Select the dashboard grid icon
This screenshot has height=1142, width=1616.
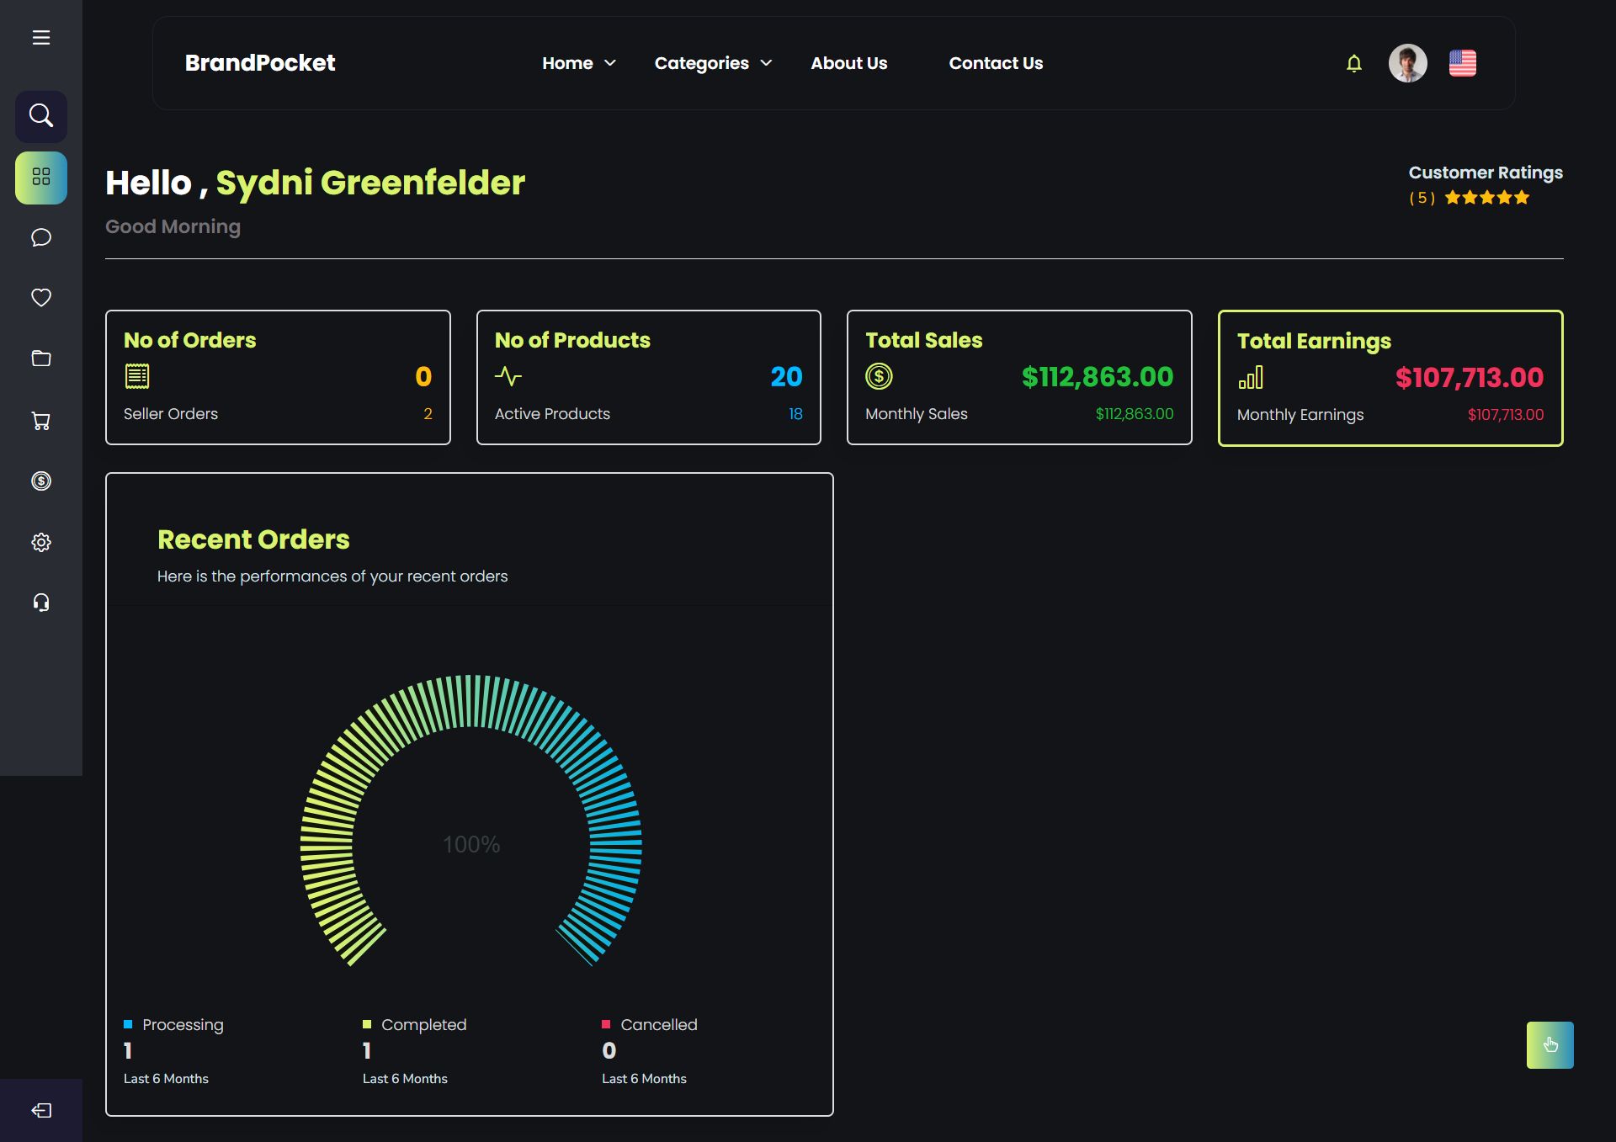click(x=41, y=177)
